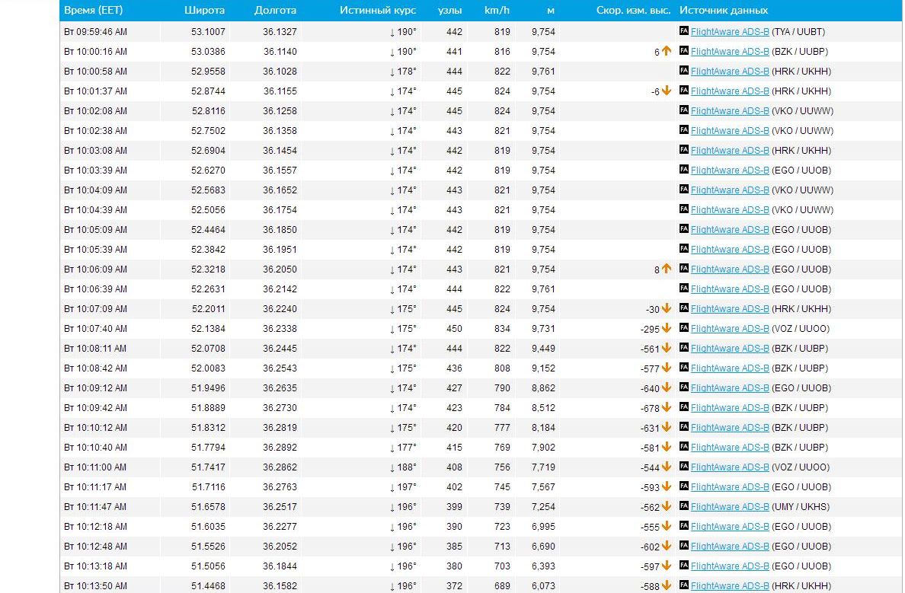905x593 pixels.
Task: Open FlightAware ADS-B link in 10:11:47 row
Action: 730,507
